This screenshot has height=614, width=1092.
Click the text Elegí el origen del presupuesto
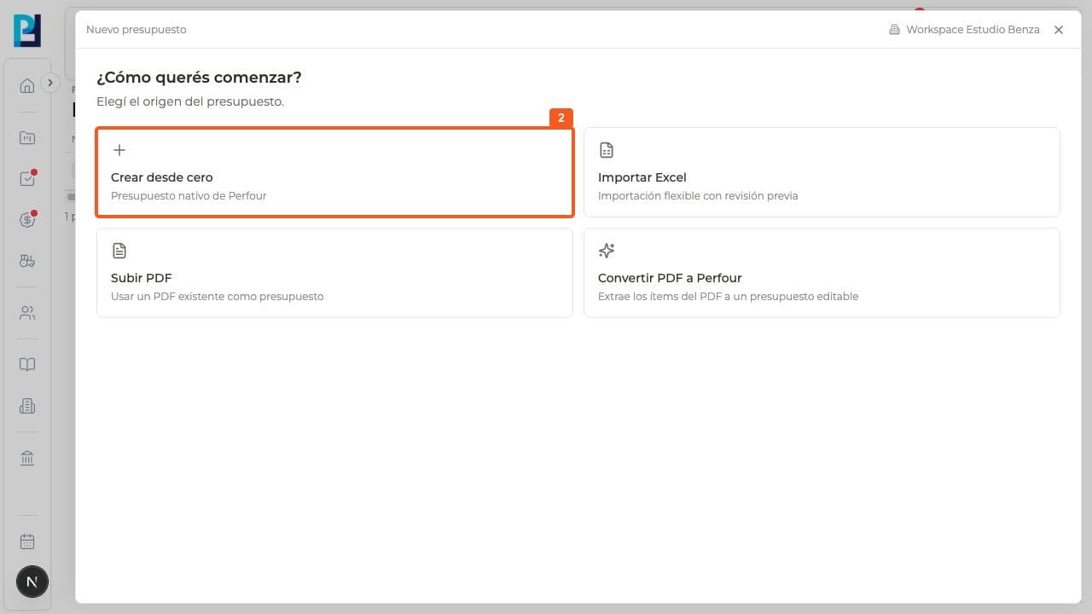tap(190, 101)
